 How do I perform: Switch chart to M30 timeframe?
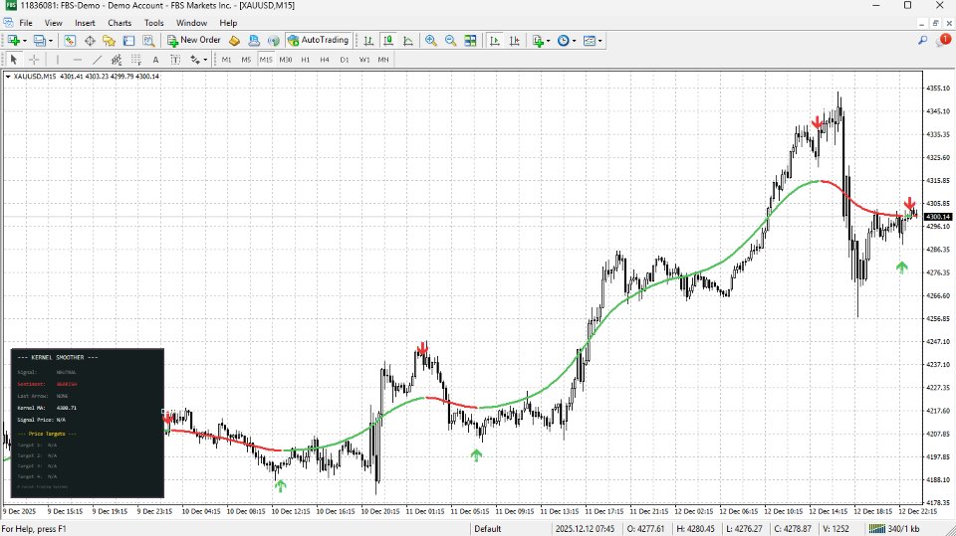tap(286, 60)
